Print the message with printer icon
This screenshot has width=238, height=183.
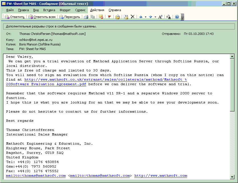86,17
